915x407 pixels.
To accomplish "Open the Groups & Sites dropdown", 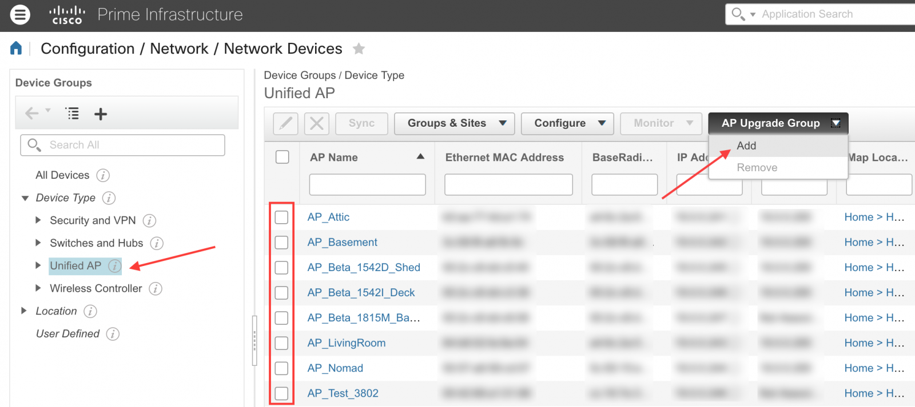I will pyautogui.click(x=455, y=123).
